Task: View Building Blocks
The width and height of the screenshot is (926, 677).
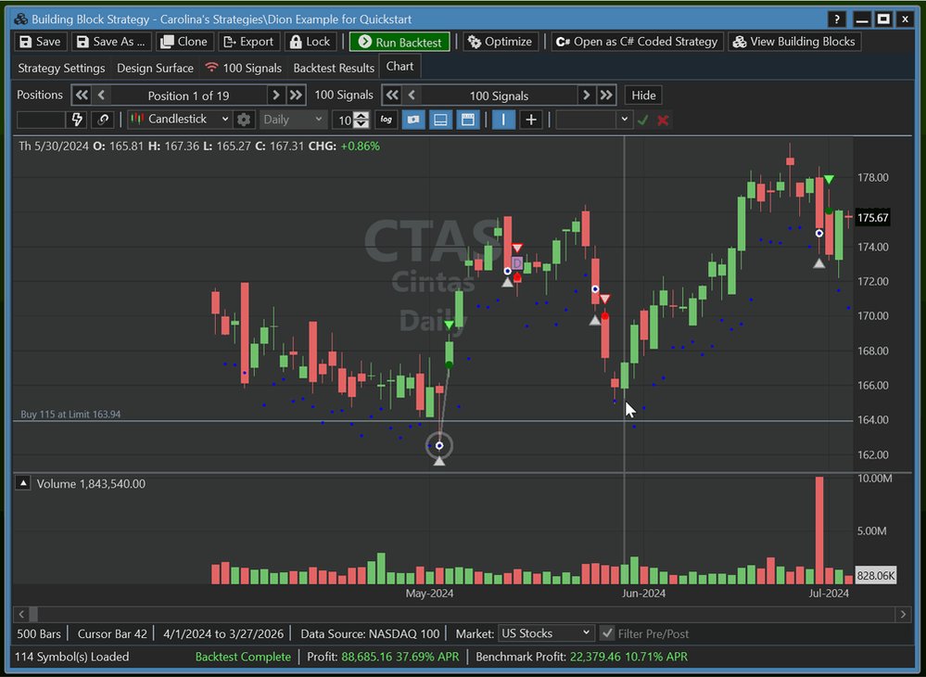Action: point(794,42)
